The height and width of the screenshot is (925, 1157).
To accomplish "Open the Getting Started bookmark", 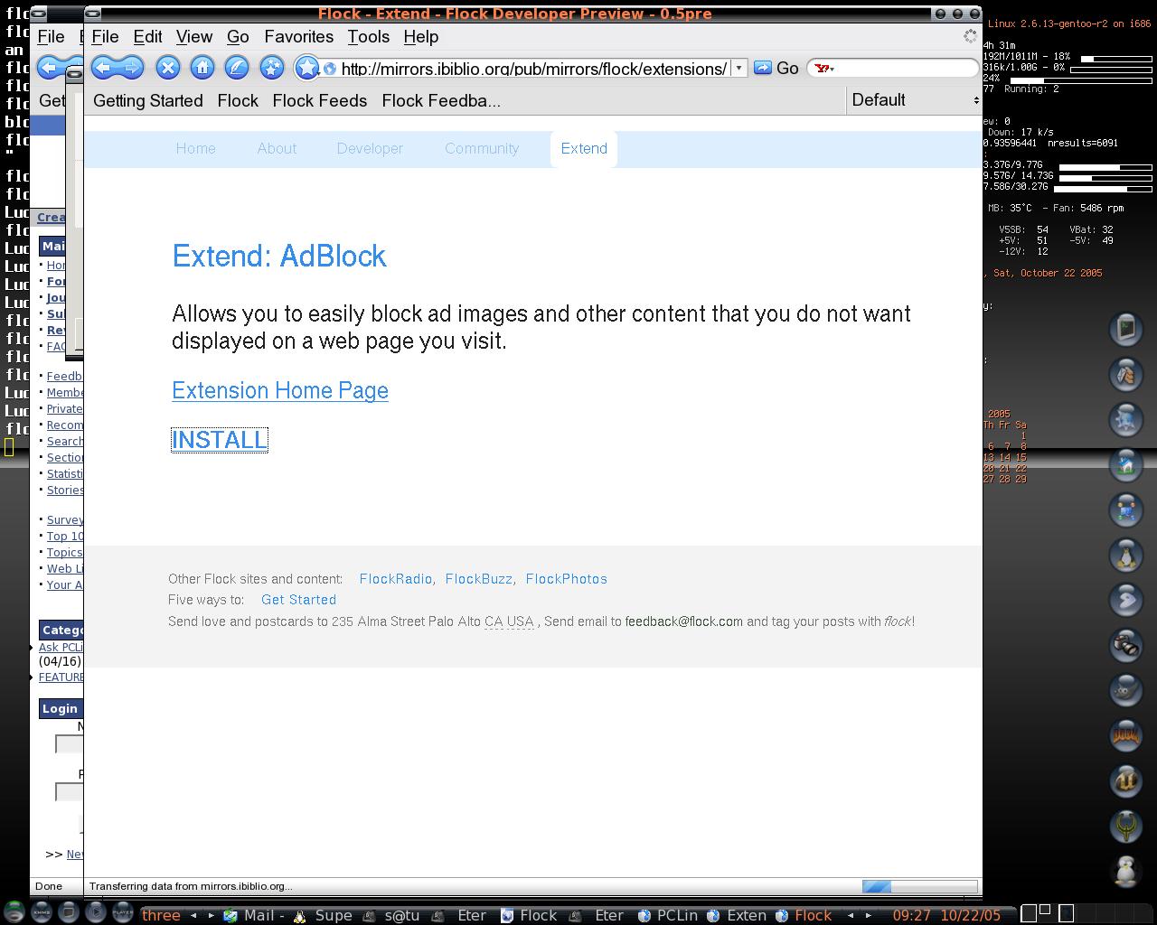I will 148,101.
